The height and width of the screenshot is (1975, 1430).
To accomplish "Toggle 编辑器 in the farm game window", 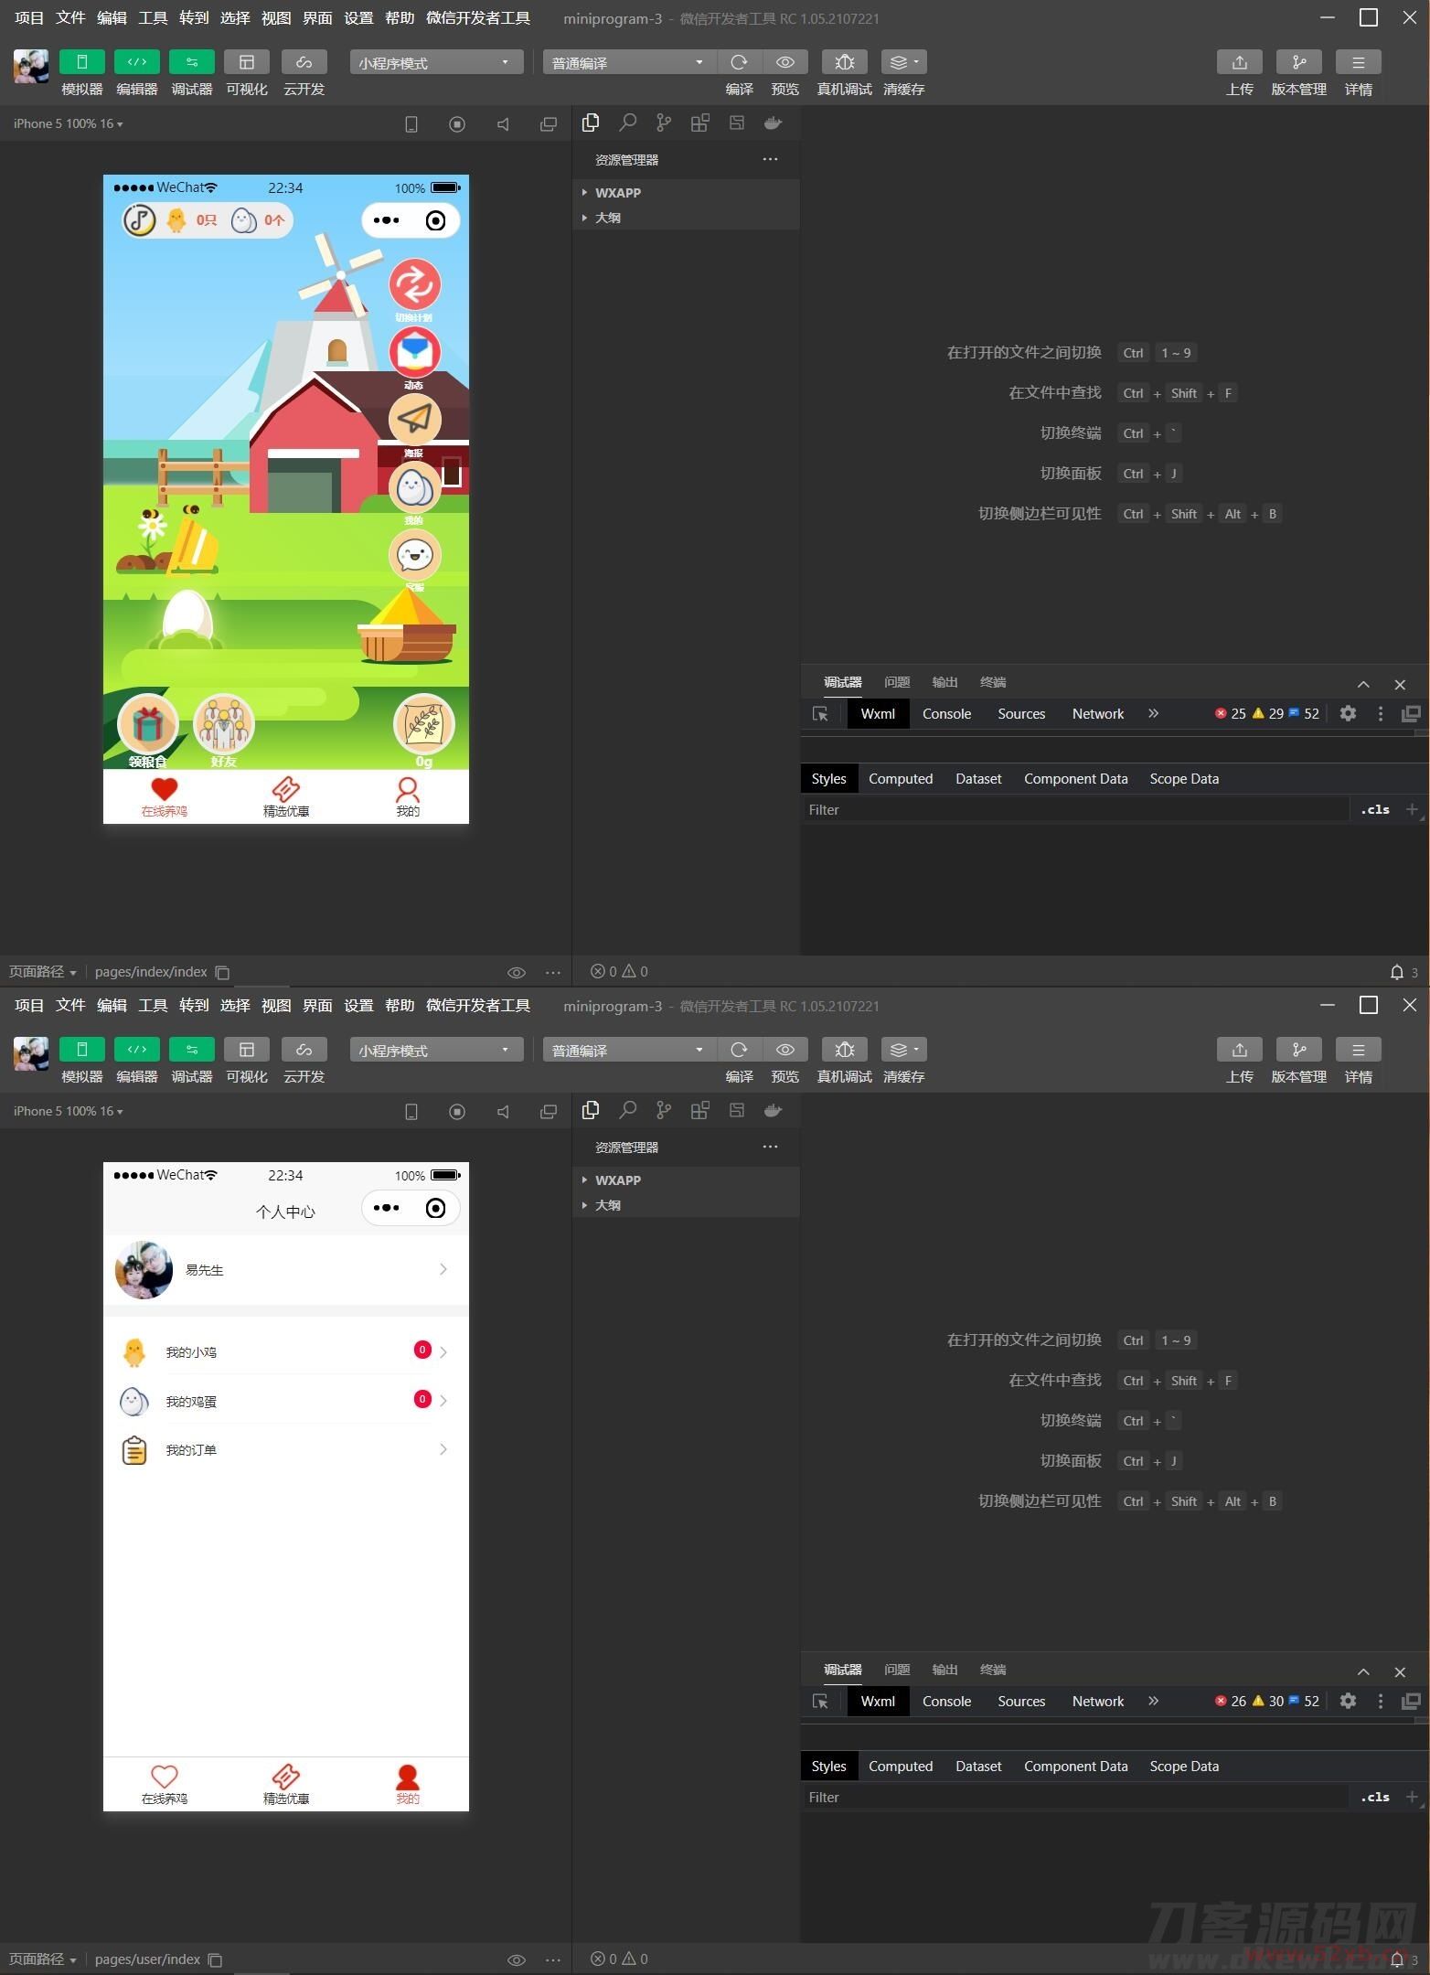I will tap(136, 62).
